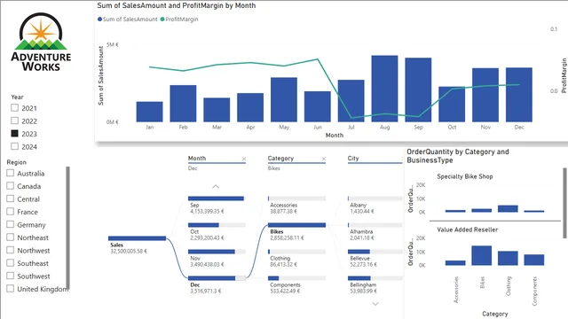Viewport: 568px width, 319px height.
Task: Click the chart title Sum of SalesAmount and ProfitMargin
Action: click(x=177, y=5)
